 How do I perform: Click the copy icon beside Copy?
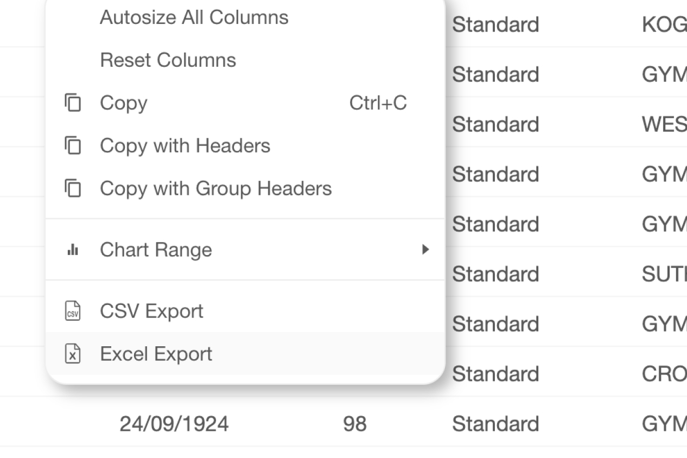pos(73,103)
